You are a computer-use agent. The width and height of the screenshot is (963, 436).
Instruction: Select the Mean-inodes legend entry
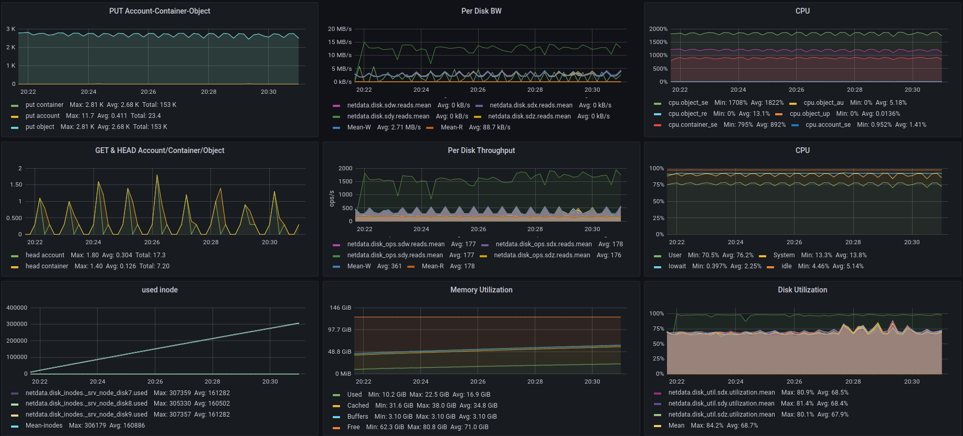44,426
